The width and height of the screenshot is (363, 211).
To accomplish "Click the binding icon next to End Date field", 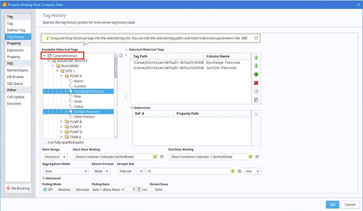I will (x=258, y=157).
